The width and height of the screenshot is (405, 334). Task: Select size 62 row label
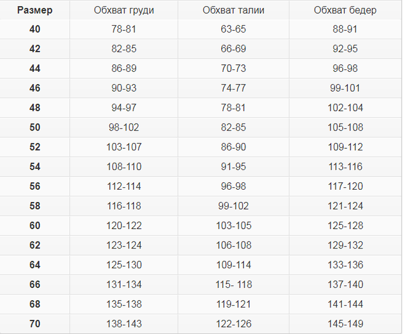coord(34,245)
